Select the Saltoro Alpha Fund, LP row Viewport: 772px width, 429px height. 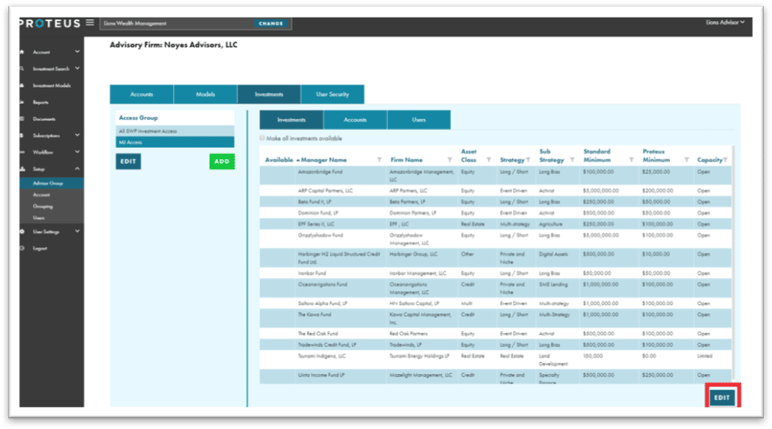495,303
